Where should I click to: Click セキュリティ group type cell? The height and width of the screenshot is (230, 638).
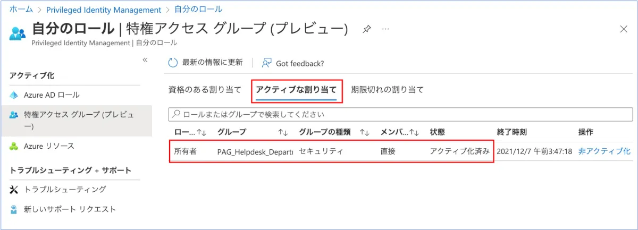(321, 151)
